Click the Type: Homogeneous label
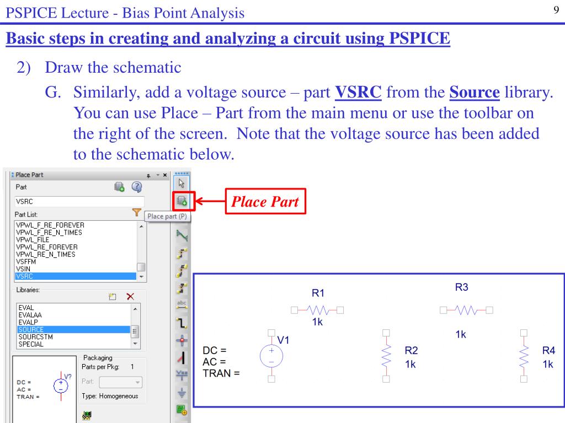This screenshot has height=423, width=565. tap(110, 396)
